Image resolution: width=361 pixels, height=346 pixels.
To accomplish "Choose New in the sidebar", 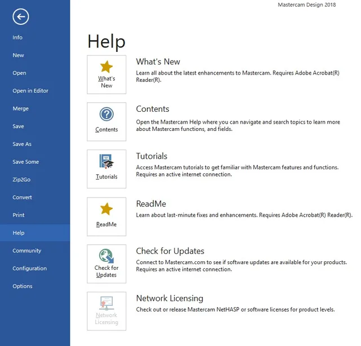I will point(35,55).
